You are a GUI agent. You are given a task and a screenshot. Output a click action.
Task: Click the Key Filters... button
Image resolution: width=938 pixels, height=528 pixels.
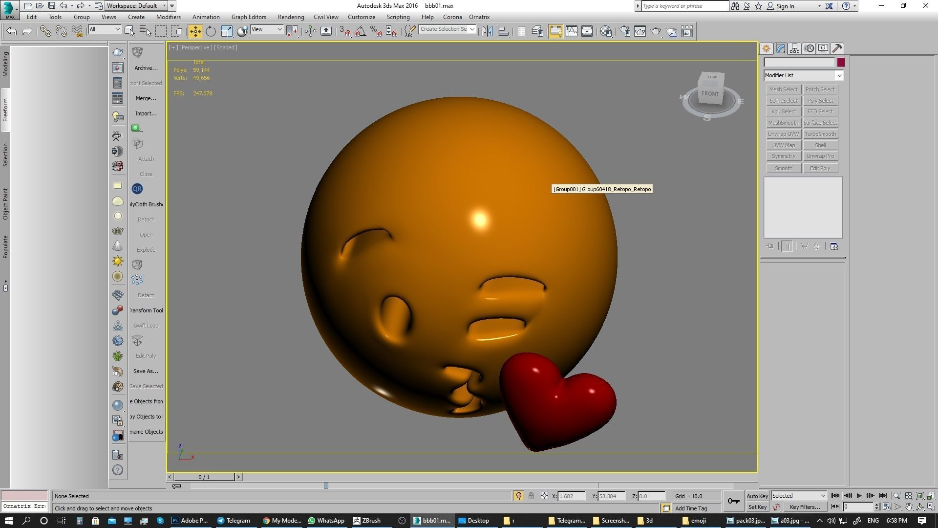[x=804, y=507]
